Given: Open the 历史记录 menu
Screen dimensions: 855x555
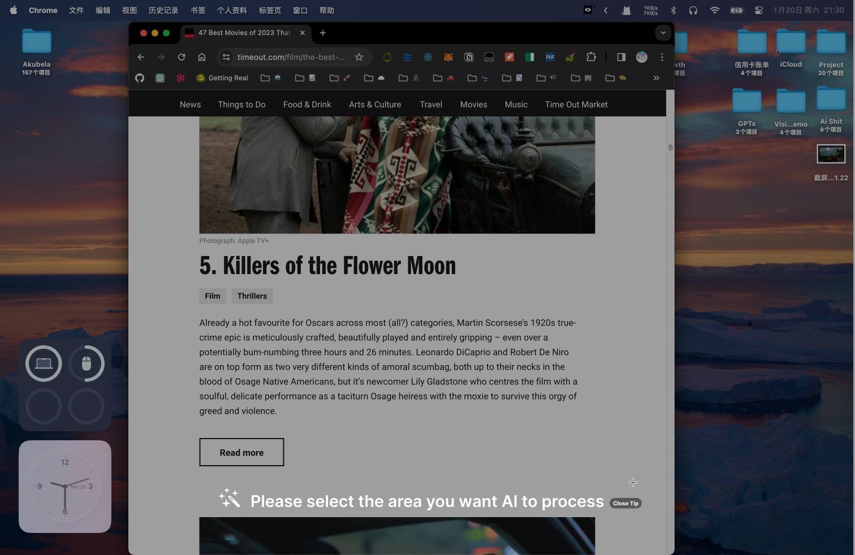Looking at the screenshot, I should pos(163,10).
